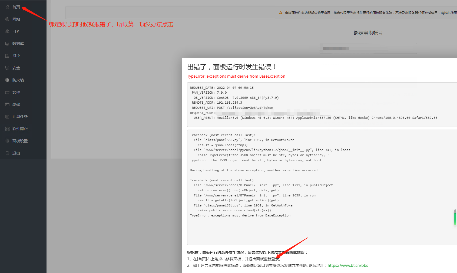Screen dimensions: 457x273
Task: Click the PAN_VERSION: 7.9.0 line
Action: coord(209,93)
